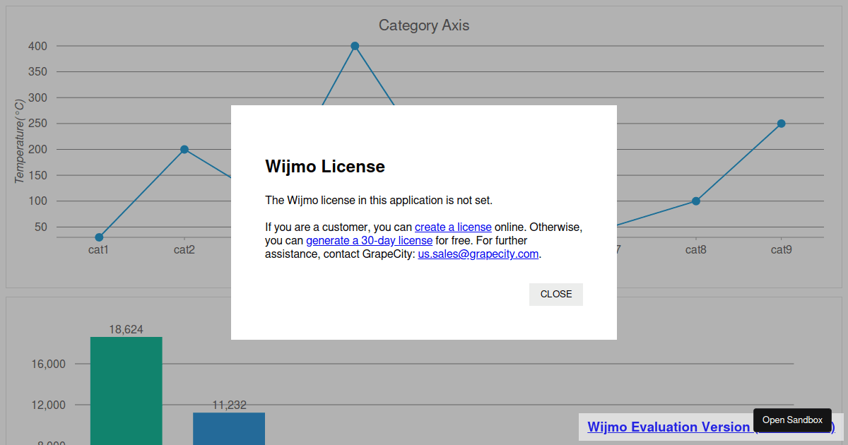This screenshot has height=445, width=848.
Task: Click the CLOSE button in license dialog
Action: (555, 294)
